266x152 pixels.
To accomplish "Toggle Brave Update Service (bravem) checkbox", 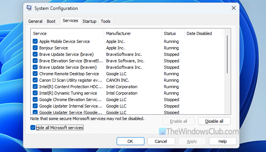I will [35, 67].
